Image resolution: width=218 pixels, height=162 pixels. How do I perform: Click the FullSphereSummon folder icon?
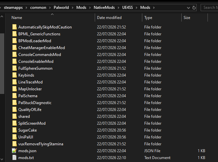[14, 68]
